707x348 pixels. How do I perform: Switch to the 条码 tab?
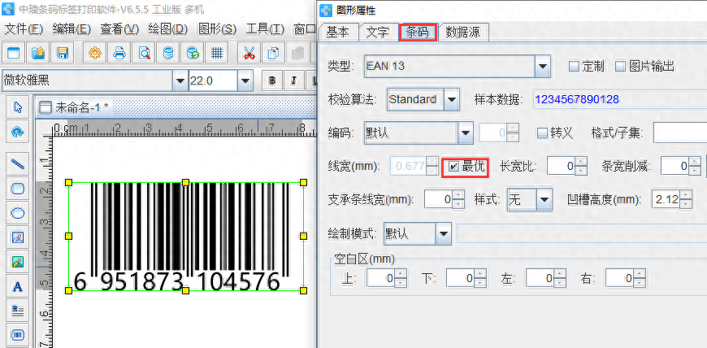tap(418, 32)
